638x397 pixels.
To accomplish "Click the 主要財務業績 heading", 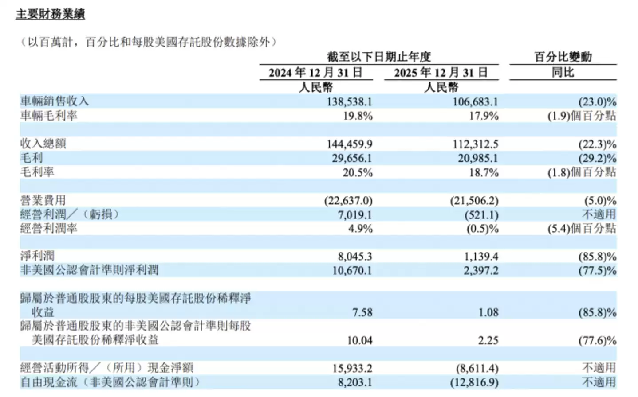I will coord(50,14).
